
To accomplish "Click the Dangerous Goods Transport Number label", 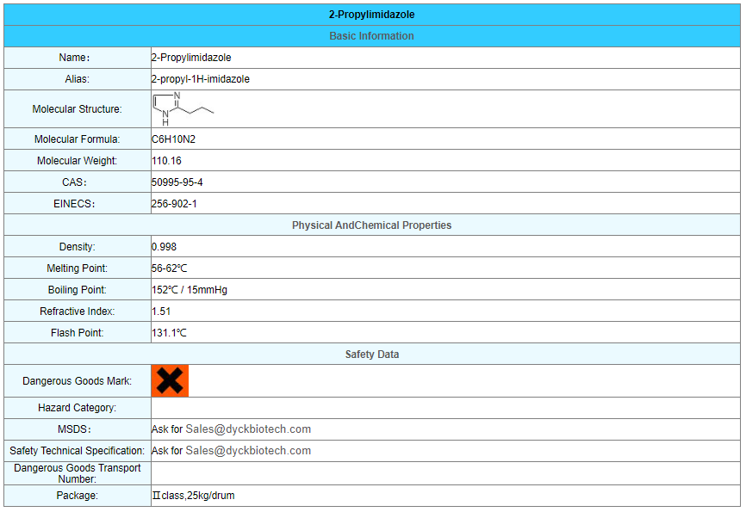I will 78,473.
